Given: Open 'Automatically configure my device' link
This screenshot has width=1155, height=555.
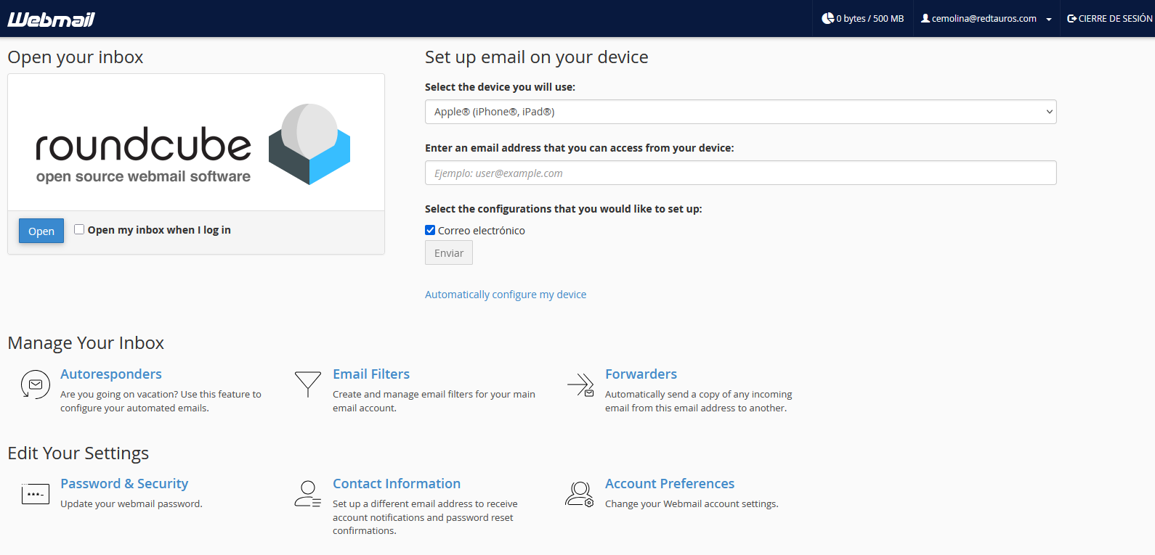Looking at the screenshot, I should 506,295.
